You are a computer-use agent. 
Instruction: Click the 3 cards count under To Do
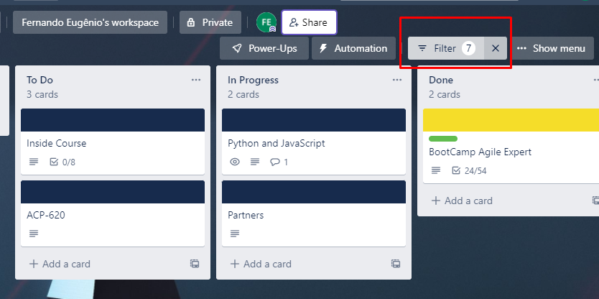tap(42, 94)
